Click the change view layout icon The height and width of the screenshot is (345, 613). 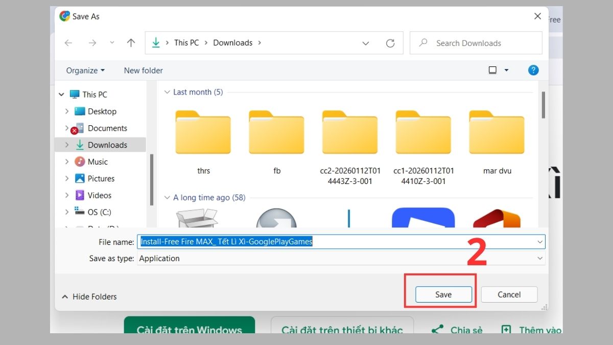pos(493,71)
